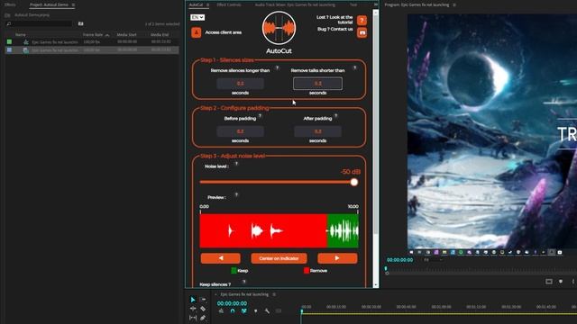
Task: Click the Bug? Contact us text
Action: pyautogui.click(x=334, y=29)
